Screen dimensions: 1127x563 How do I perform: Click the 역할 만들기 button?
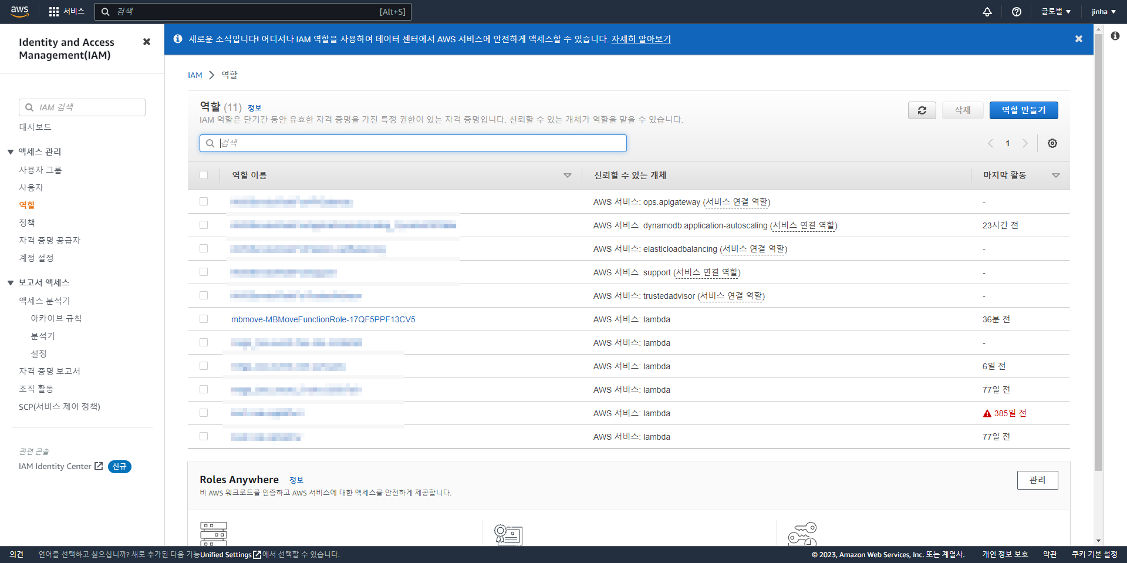click(x=1024, y=110)
